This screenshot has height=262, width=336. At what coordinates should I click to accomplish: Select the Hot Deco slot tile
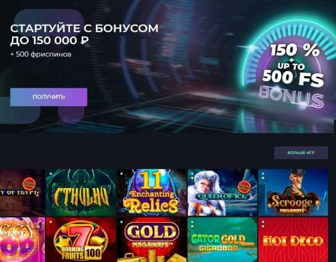293,240
